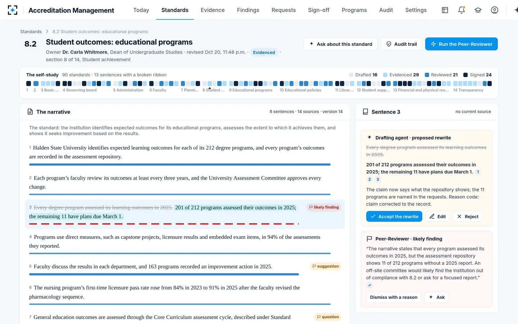Click the Accreditation Management logo icon

(13, 10)
